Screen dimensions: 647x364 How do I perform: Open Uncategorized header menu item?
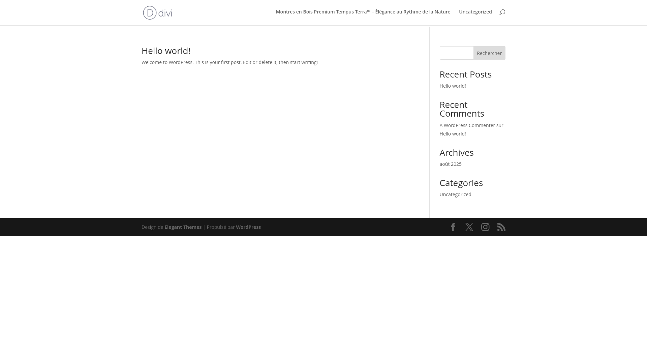click(x=475, y=12)
